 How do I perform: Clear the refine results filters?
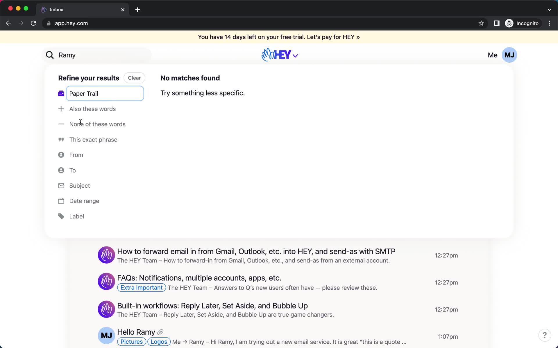click(x=134, y=78)
